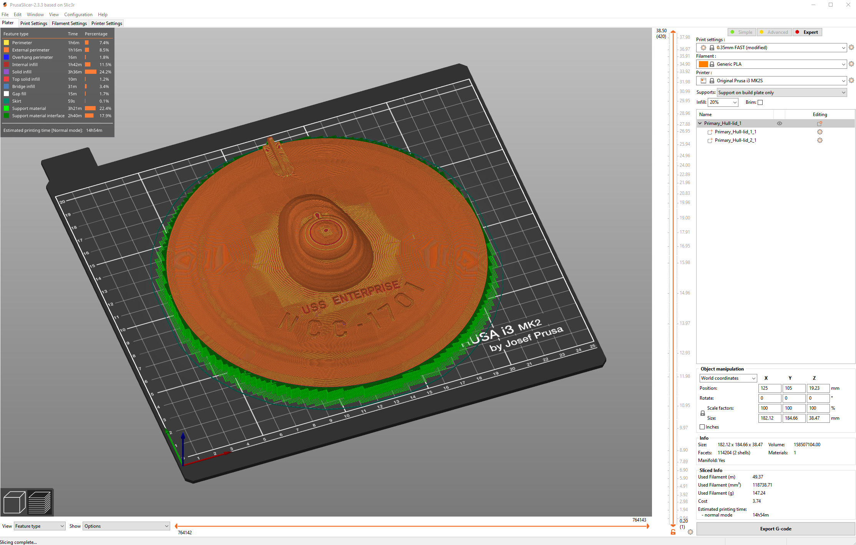The image size is (856, 545).
Task: Switch to layers preview icon
Action: (40, 502)
